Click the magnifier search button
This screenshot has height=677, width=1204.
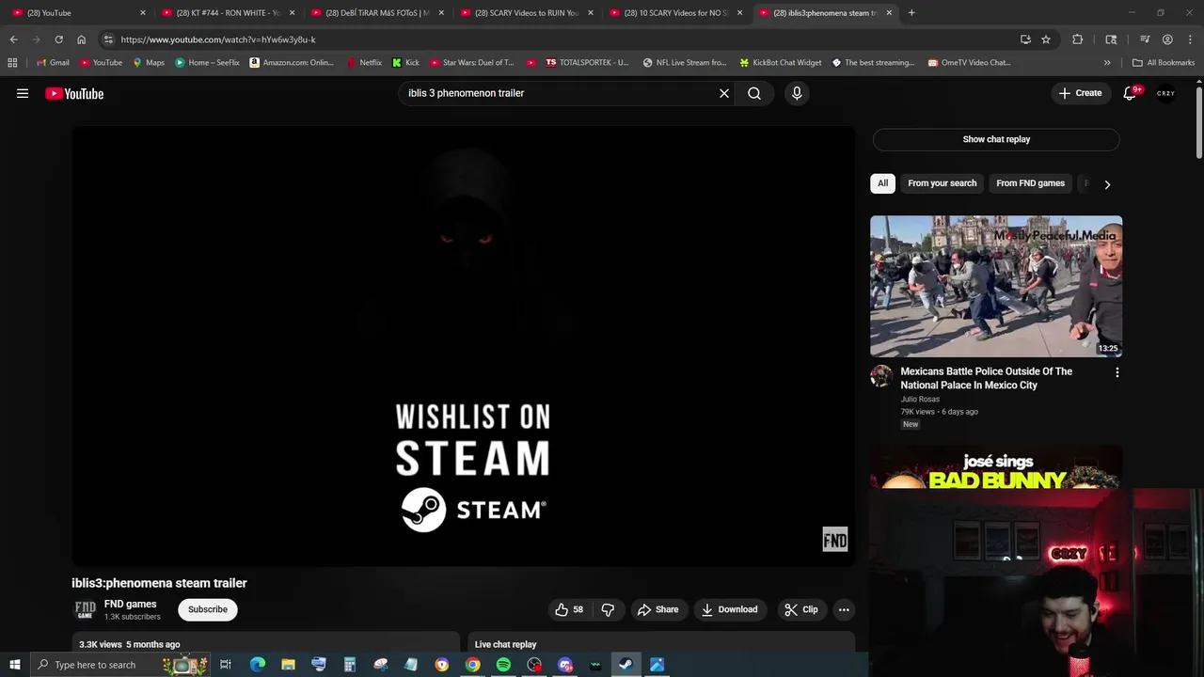pyautogui.click(x=754, y=93)
